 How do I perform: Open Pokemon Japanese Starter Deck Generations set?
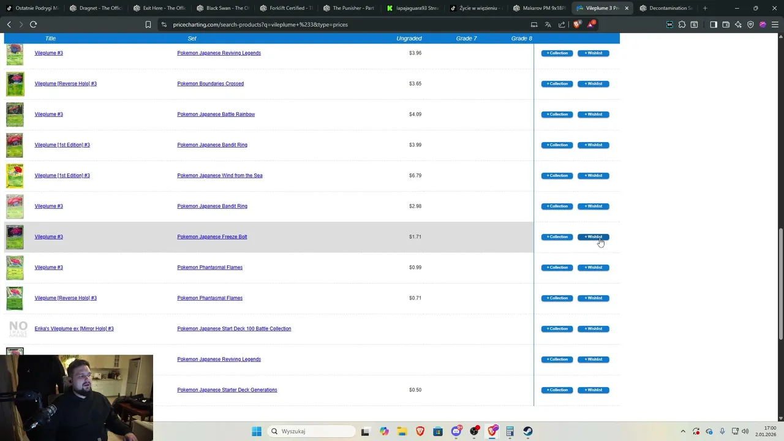coord(227,390)
